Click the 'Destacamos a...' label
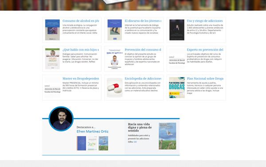The height and width of the screenshot is (167, 266). 86,127
